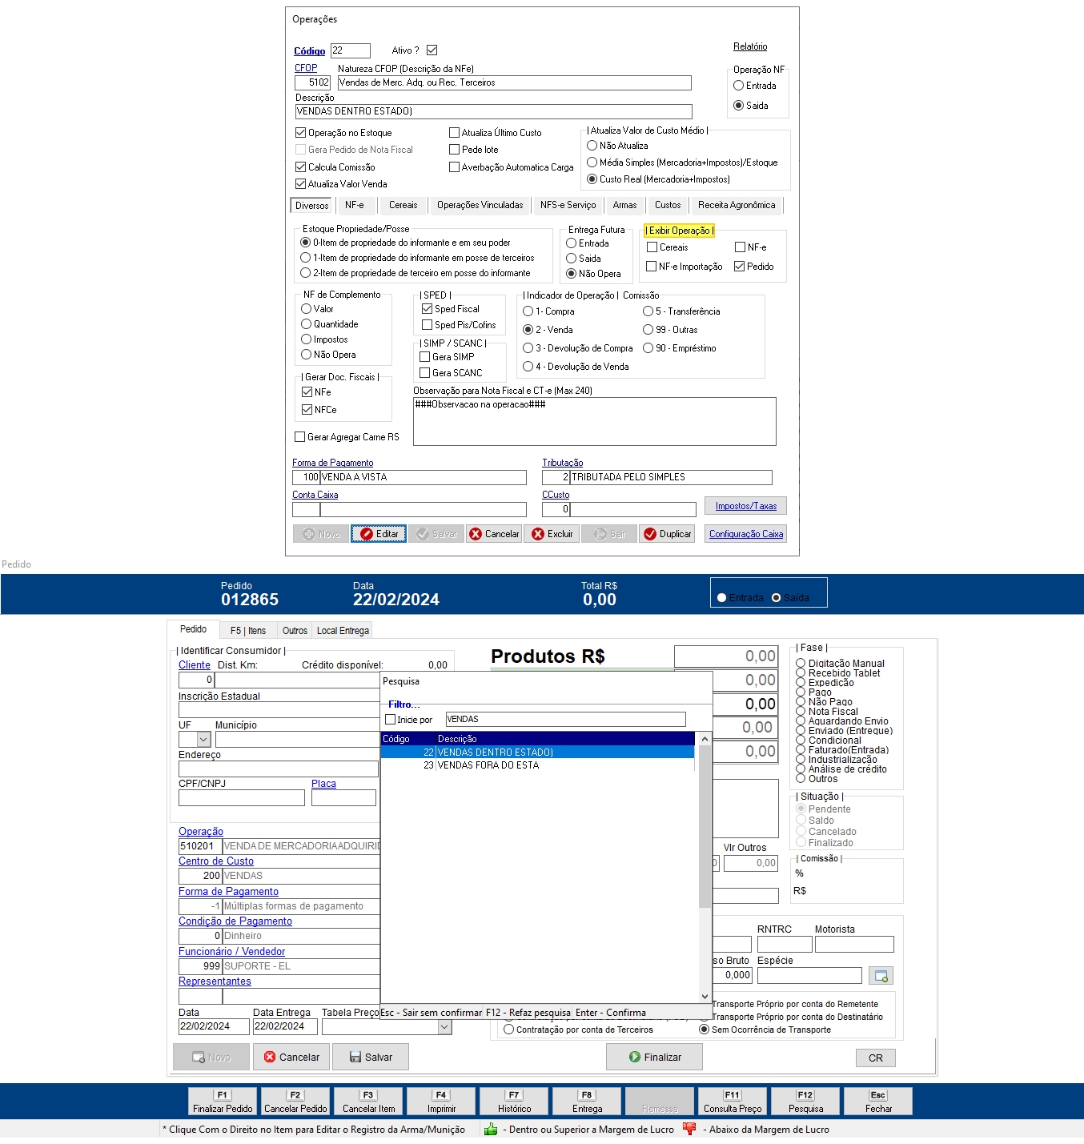The image size is (1084, 1144).
Task: Open NFS-e Serviço tab
Action: [x=568, y=205]
